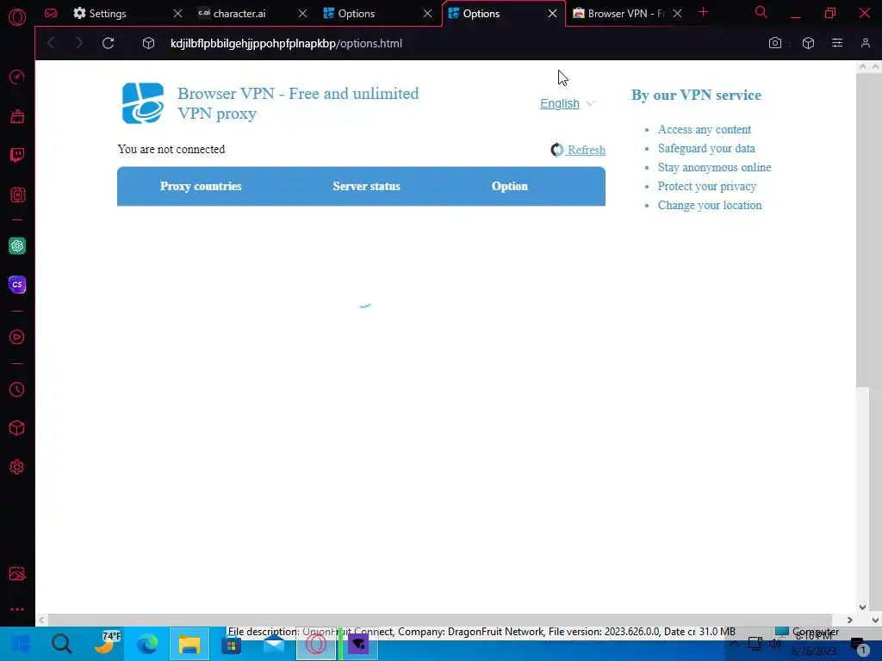
Task: Close the Browser VPN tab
Action: (677, 14)
